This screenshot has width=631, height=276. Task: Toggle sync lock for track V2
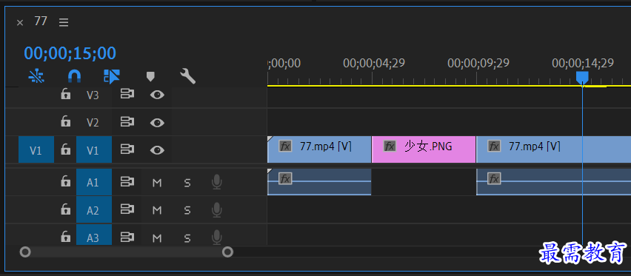[127, 121]
